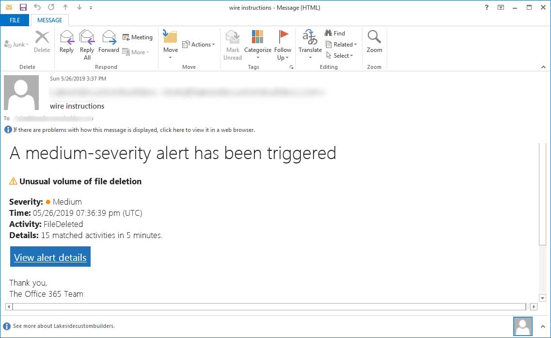Screen dimensions: 551x338
Task: Click the View alert details link
Action: tap(50, 257)
